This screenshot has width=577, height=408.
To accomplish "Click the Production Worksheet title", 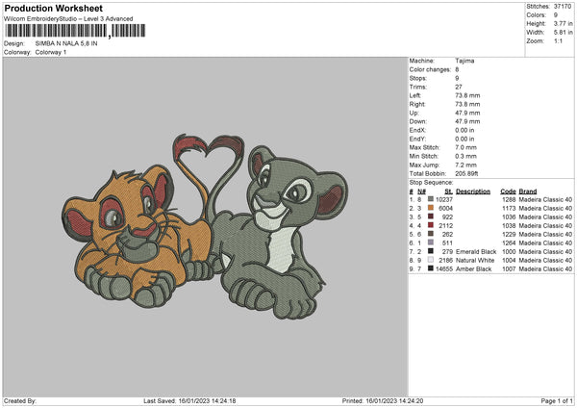I will click(54, 9).
